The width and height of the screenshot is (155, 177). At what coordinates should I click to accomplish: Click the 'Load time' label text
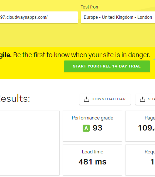tap(93, 152)
